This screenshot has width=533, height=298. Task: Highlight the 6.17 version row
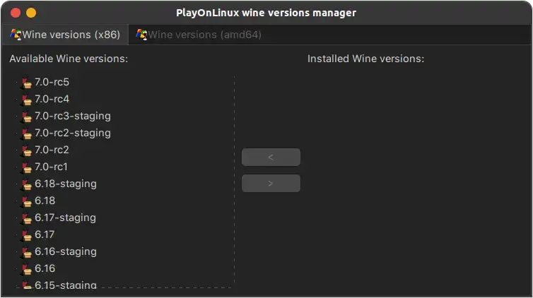[45, 235]
